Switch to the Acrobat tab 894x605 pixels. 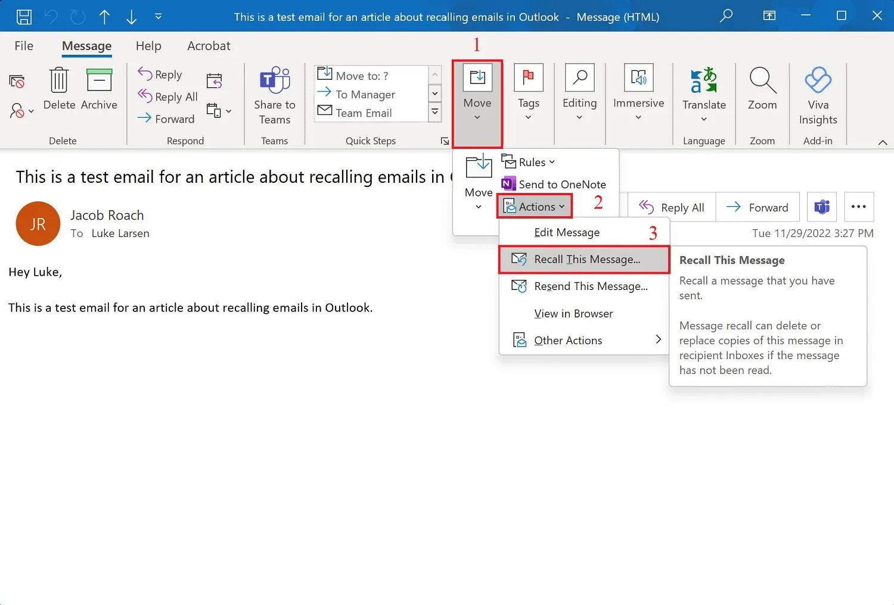[x=208, y=45]
